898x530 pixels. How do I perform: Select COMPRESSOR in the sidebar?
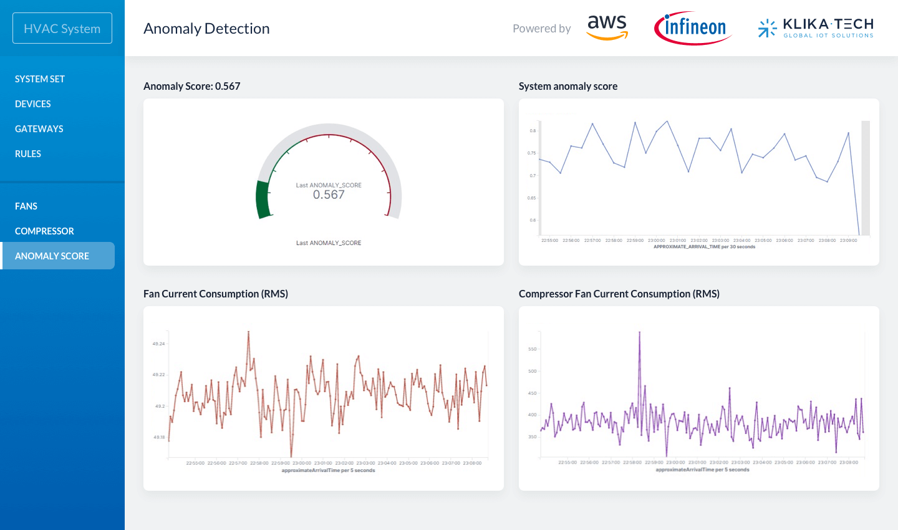(x=44, y=231)
